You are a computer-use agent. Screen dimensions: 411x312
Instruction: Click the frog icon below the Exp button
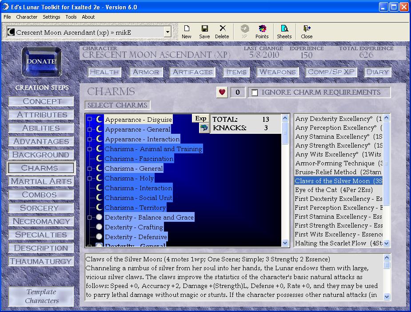tap(204, 128)
